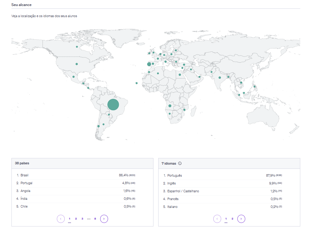The image size is (312, 228).
Task: Select page 1 of the countries list
Action: [x=70, y=219]
